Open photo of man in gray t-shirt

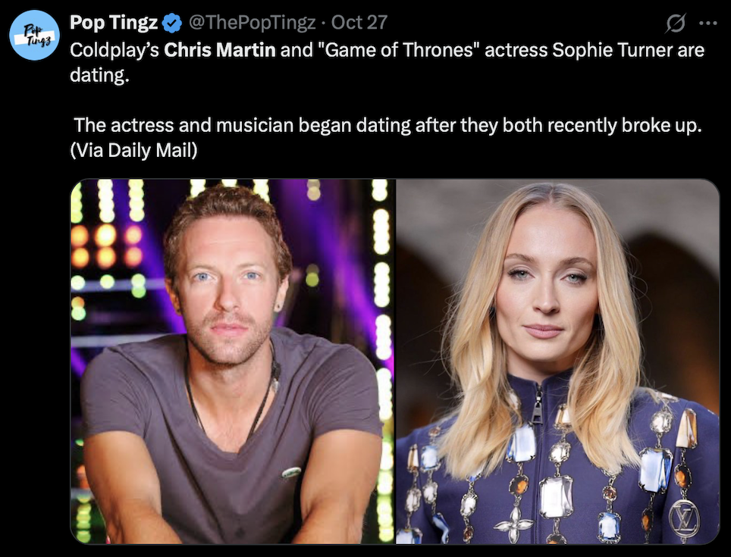coord(233,361)
